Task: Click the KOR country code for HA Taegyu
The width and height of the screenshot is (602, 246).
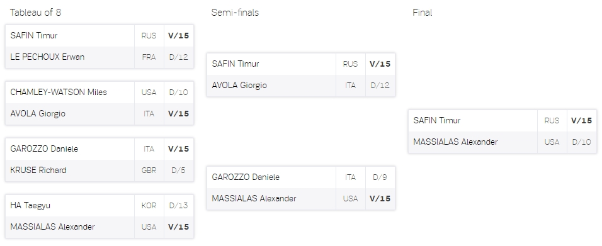Action: coord(149,206)
